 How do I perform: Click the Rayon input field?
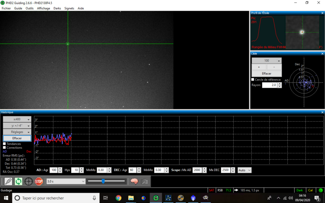click(x=270, y=85)
